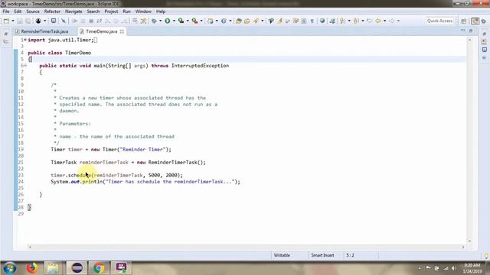Select the Debug perspective icon
Image resolution: width=490 pixels, height=275 pixels.
[484, 21]
